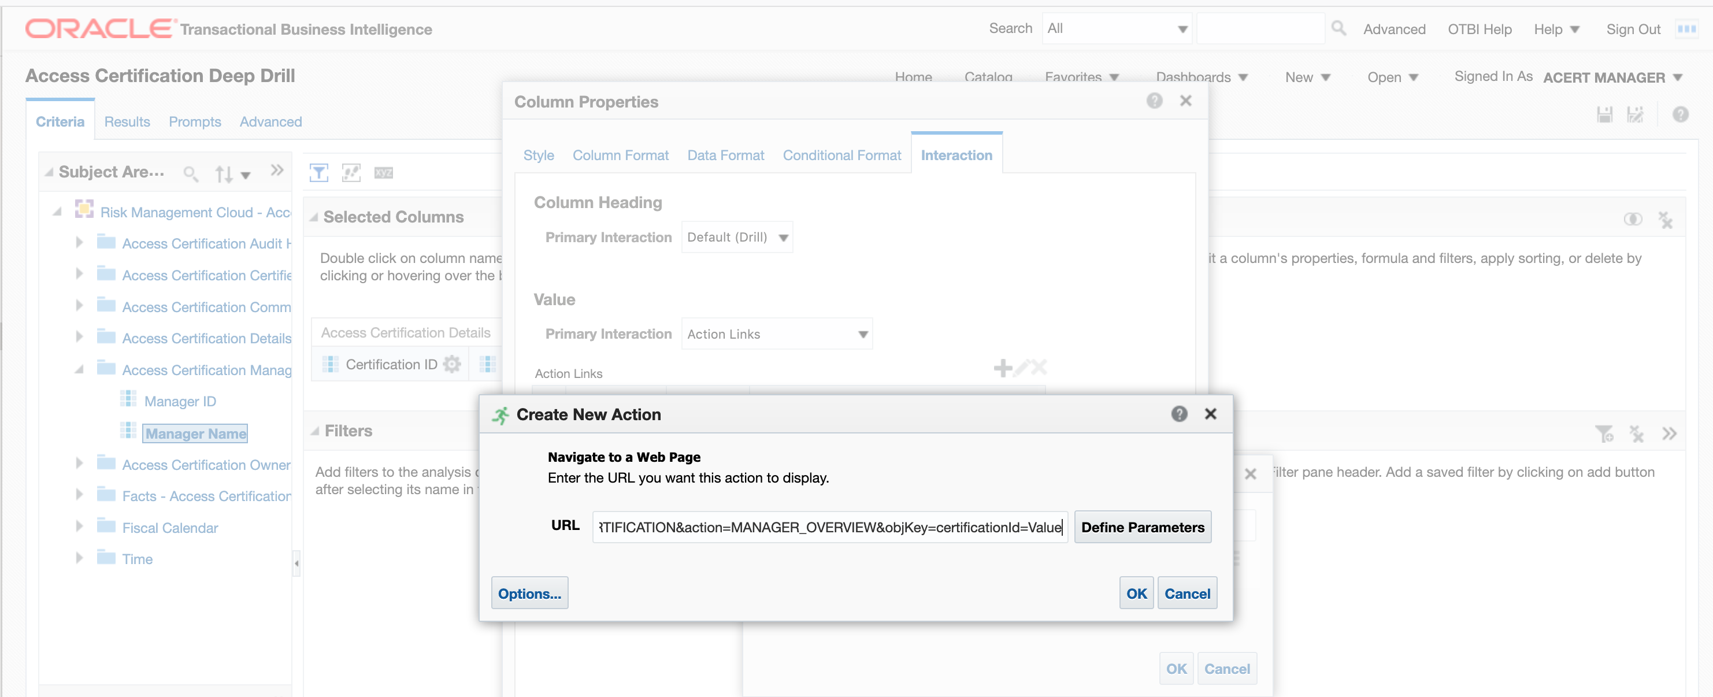Confirm Create New Action with OK
Screen dimensions: 1713x697
[1136, 593]
